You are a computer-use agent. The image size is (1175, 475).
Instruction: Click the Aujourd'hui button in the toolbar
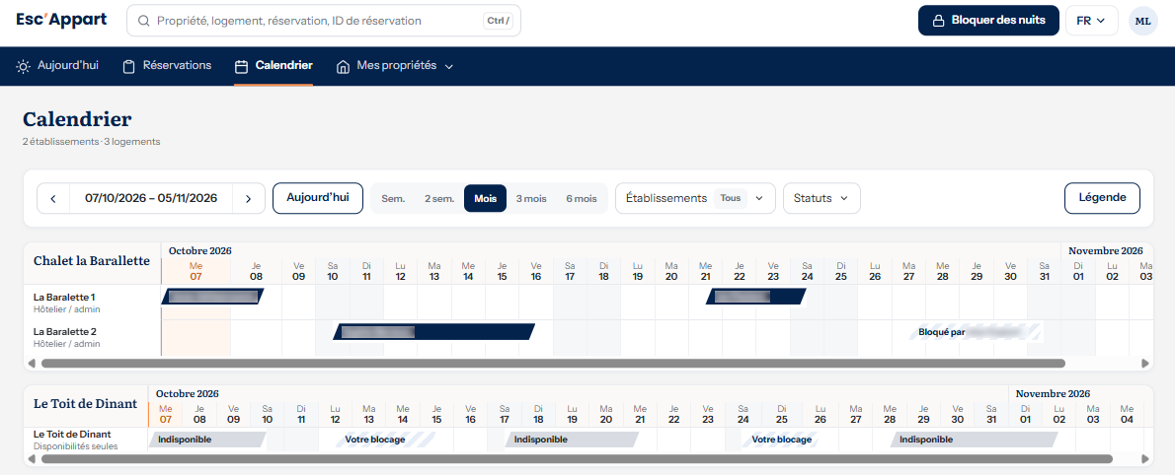[318, 198]
